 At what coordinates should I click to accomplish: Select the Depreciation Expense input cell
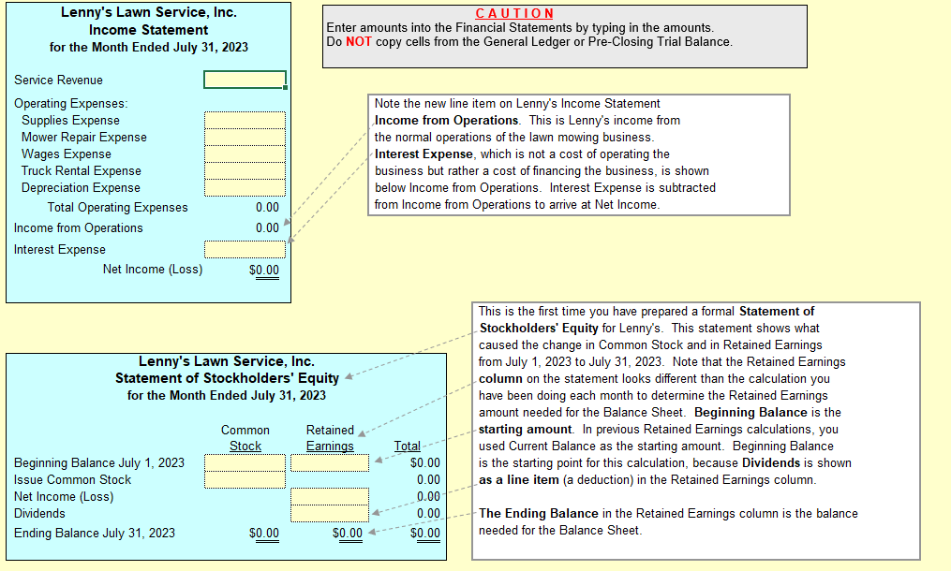point(244,187)
